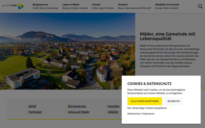The width and height of the screenshot is (205, 128).
Task: Open Schau auf Mäder quick link
Action: point(79,112)
